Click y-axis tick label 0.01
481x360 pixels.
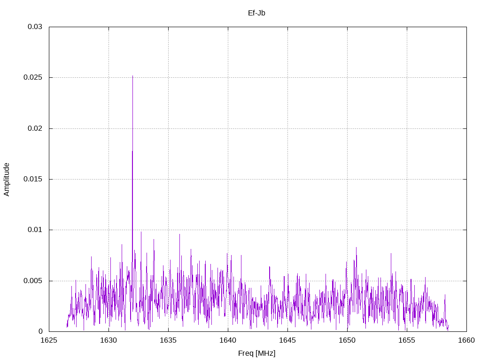coord(35,230)
